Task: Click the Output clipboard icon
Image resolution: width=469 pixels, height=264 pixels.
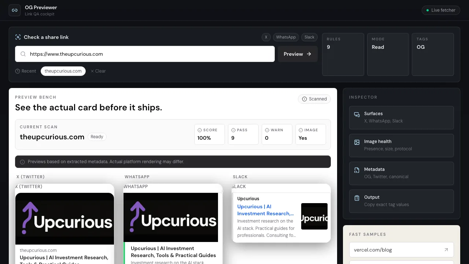Action: tap(357, 198)
